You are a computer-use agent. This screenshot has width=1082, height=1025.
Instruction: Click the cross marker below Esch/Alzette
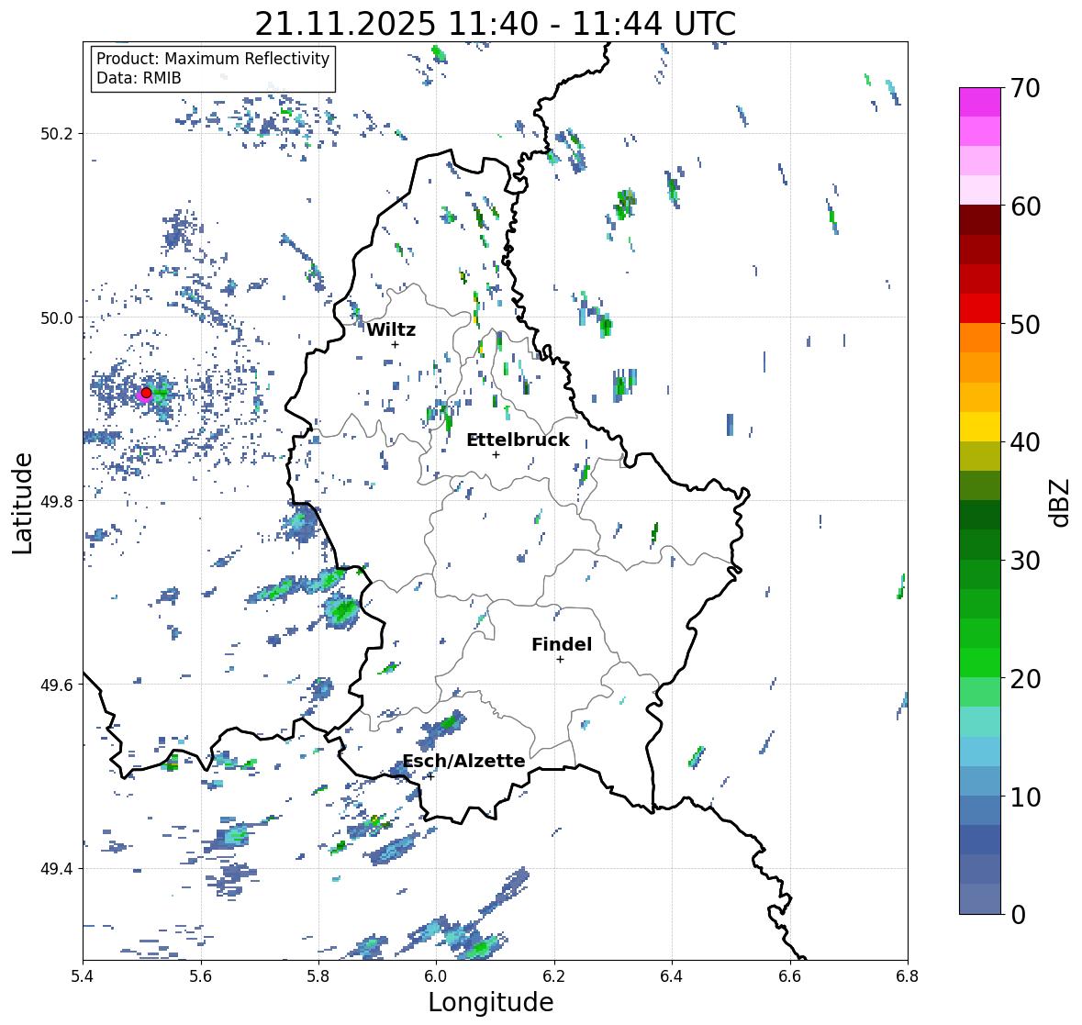(429, 776)
